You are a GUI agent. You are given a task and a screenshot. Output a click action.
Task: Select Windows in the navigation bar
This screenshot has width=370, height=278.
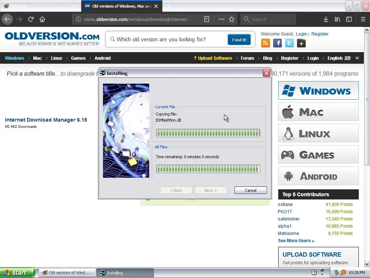14,58
